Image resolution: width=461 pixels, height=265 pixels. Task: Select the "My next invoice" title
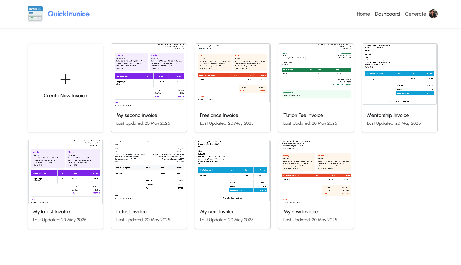(x=217, y=212)
